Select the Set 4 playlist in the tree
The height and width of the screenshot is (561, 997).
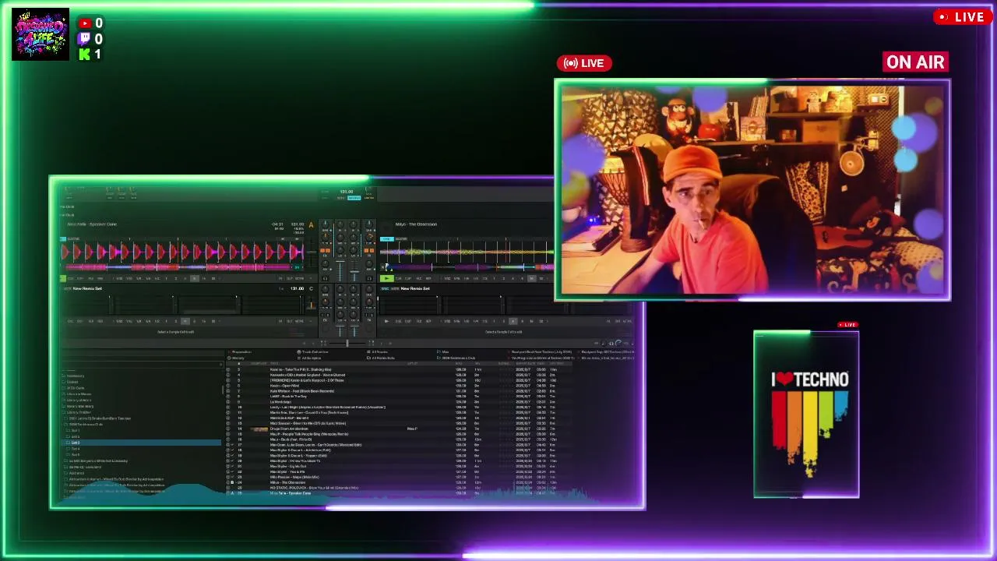tap(76, 449)
